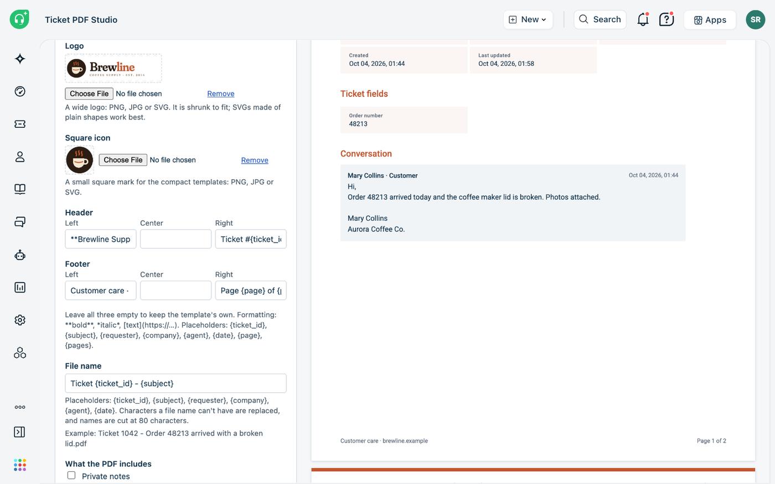Click the Ticket fields heading in preview
This screenshot has height=484, width=775.
click(x=364, y=93)
